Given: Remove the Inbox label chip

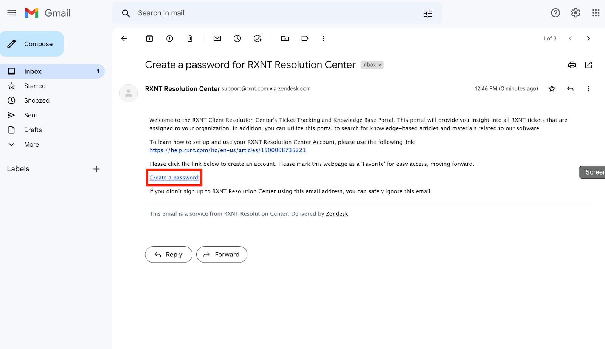Looking at the screenshot, I should (x=380, y=65).
